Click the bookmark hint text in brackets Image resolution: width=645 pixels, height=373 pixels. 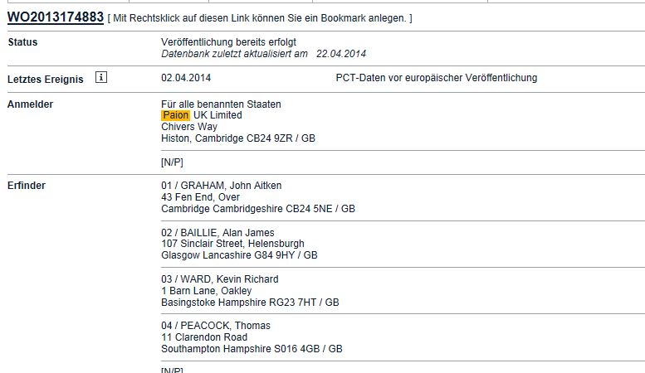click(x=260, y=18)
